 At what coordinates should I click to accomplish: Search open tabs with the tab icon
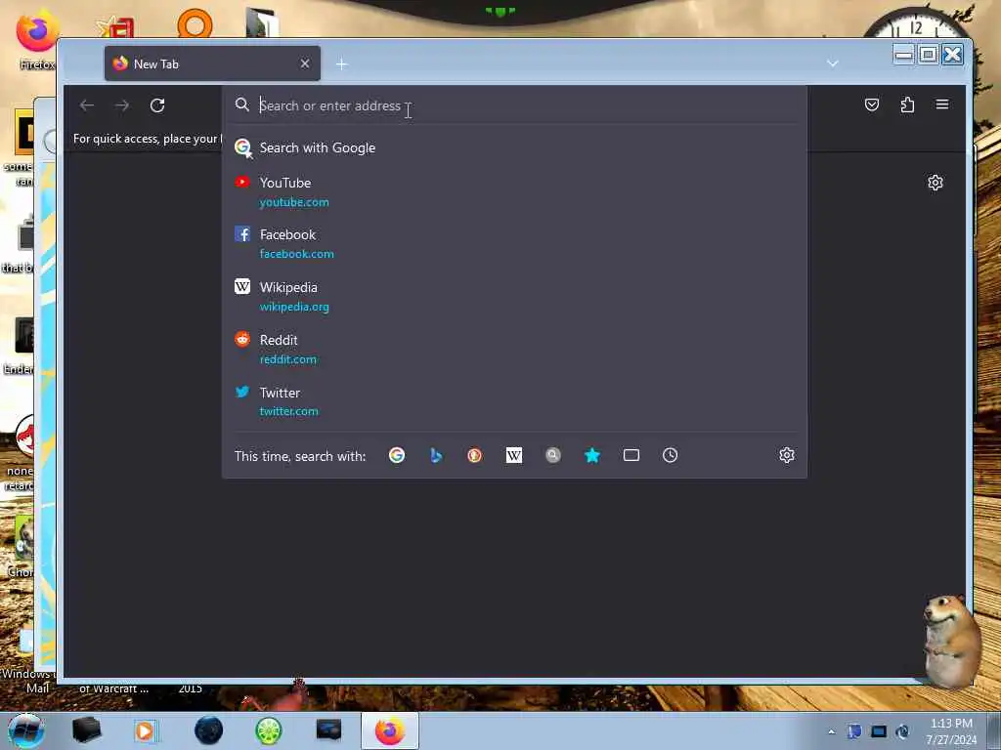click(631, 455)
